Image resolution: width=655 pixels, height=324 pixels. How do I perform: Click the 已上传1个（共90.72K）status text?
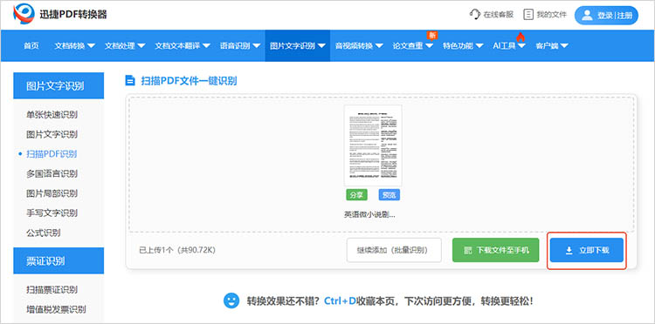(177, 250)
